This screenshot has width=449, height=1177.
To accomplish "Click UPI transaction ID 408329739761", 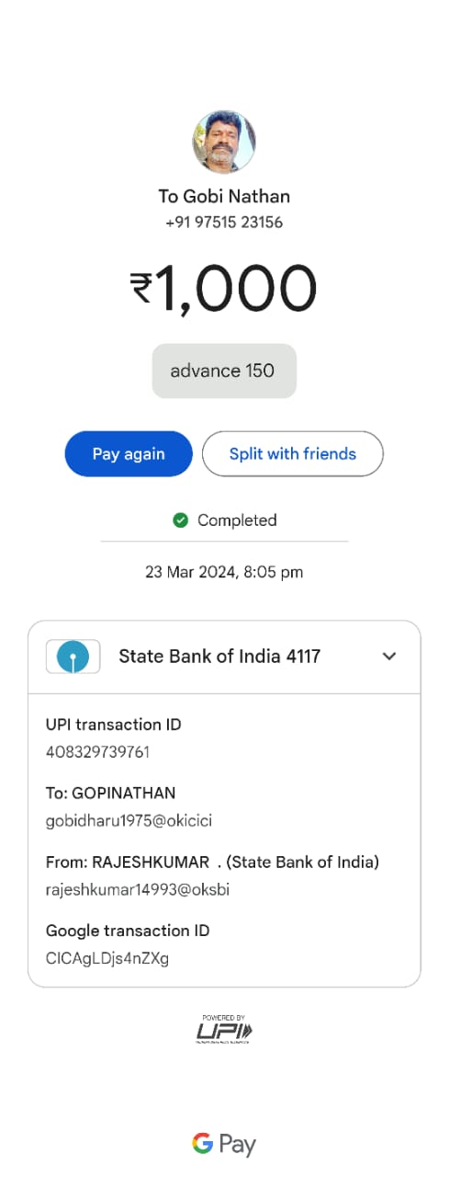I will click(97, 752).
